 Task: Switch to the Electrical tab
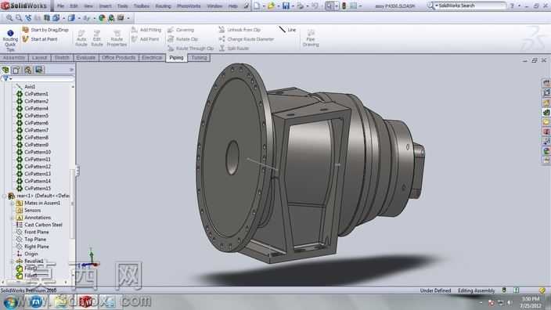[152, 58]
